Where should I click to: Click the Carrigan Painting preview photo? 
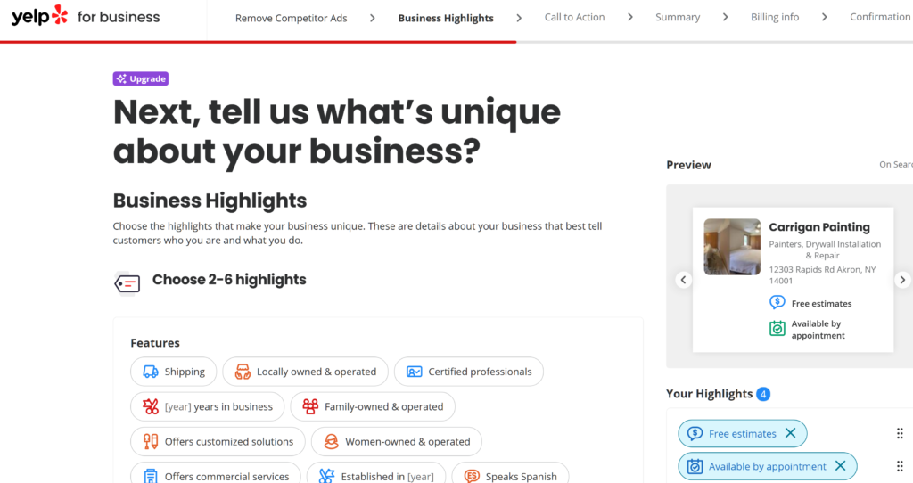click(x=732, y=247)
